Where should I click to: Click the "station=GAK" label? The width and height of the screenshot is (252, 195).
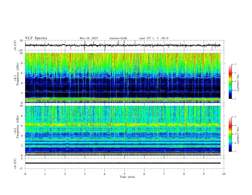pyautogui.click(x=118, y=38)
